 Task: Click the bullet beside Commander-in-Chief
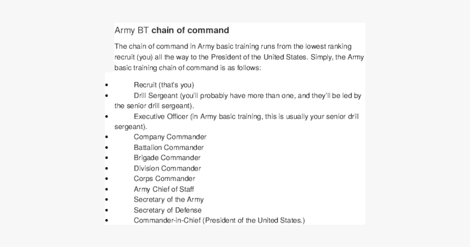(x=107, y=221)
